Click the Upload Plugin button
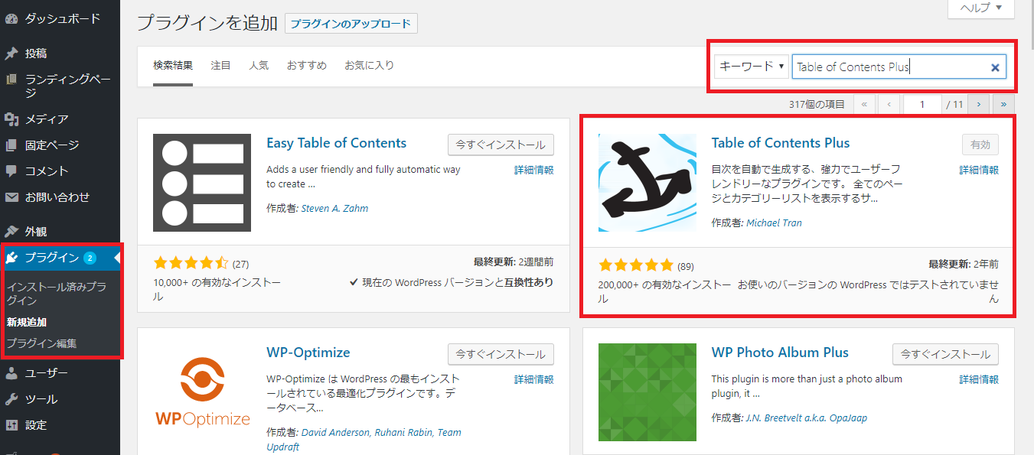Screen dimensions: 1034x455 (351, 24)
